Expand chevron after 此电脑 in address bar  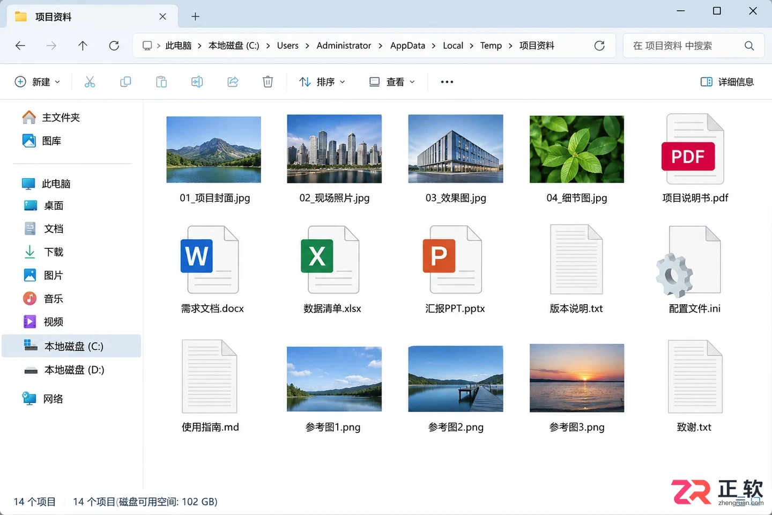coord(199,46)
